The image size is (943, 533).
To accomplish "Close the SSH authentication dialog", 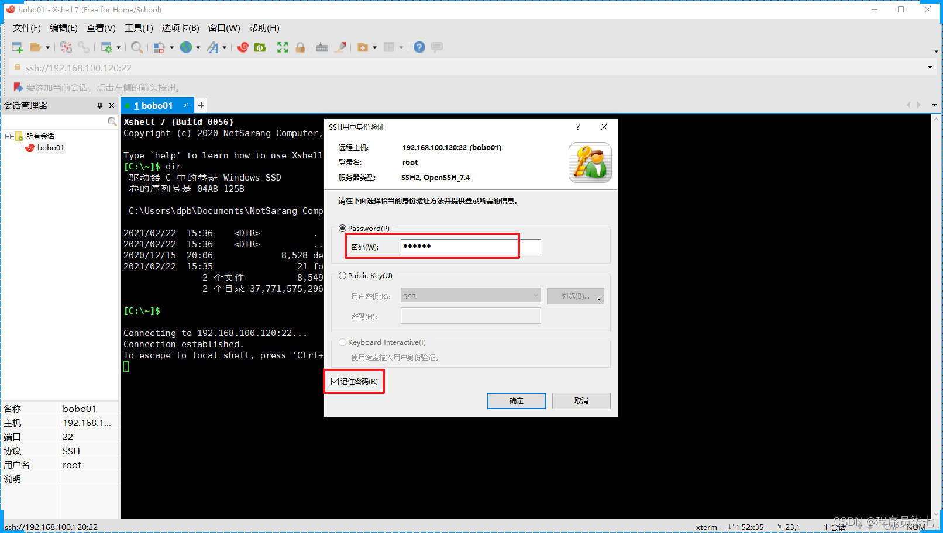I will coord(604,127).
